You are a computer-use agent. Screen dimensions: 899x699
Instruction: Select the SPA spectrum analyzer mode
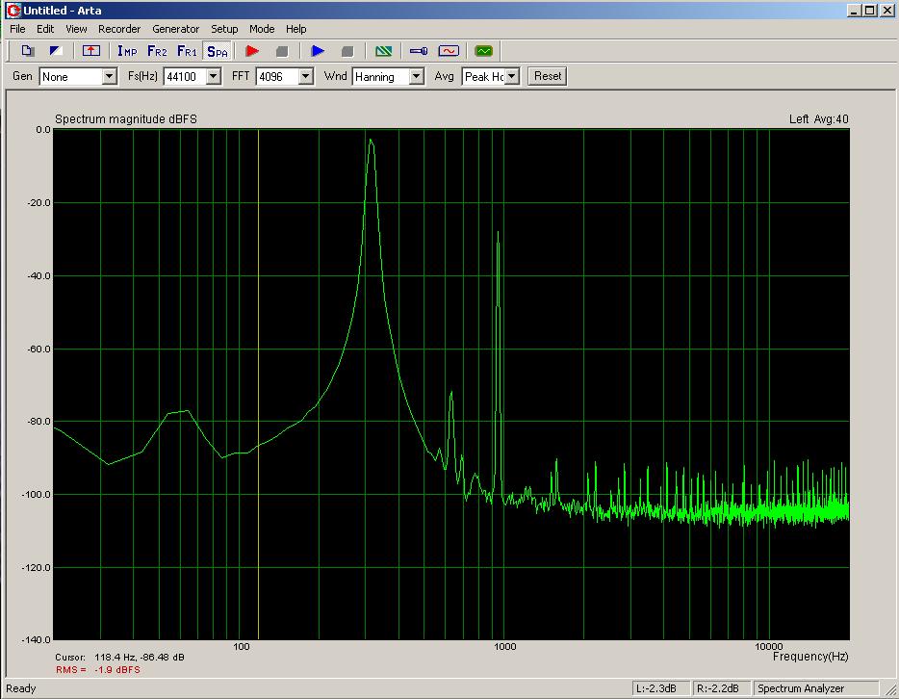(x=218, y=51)
